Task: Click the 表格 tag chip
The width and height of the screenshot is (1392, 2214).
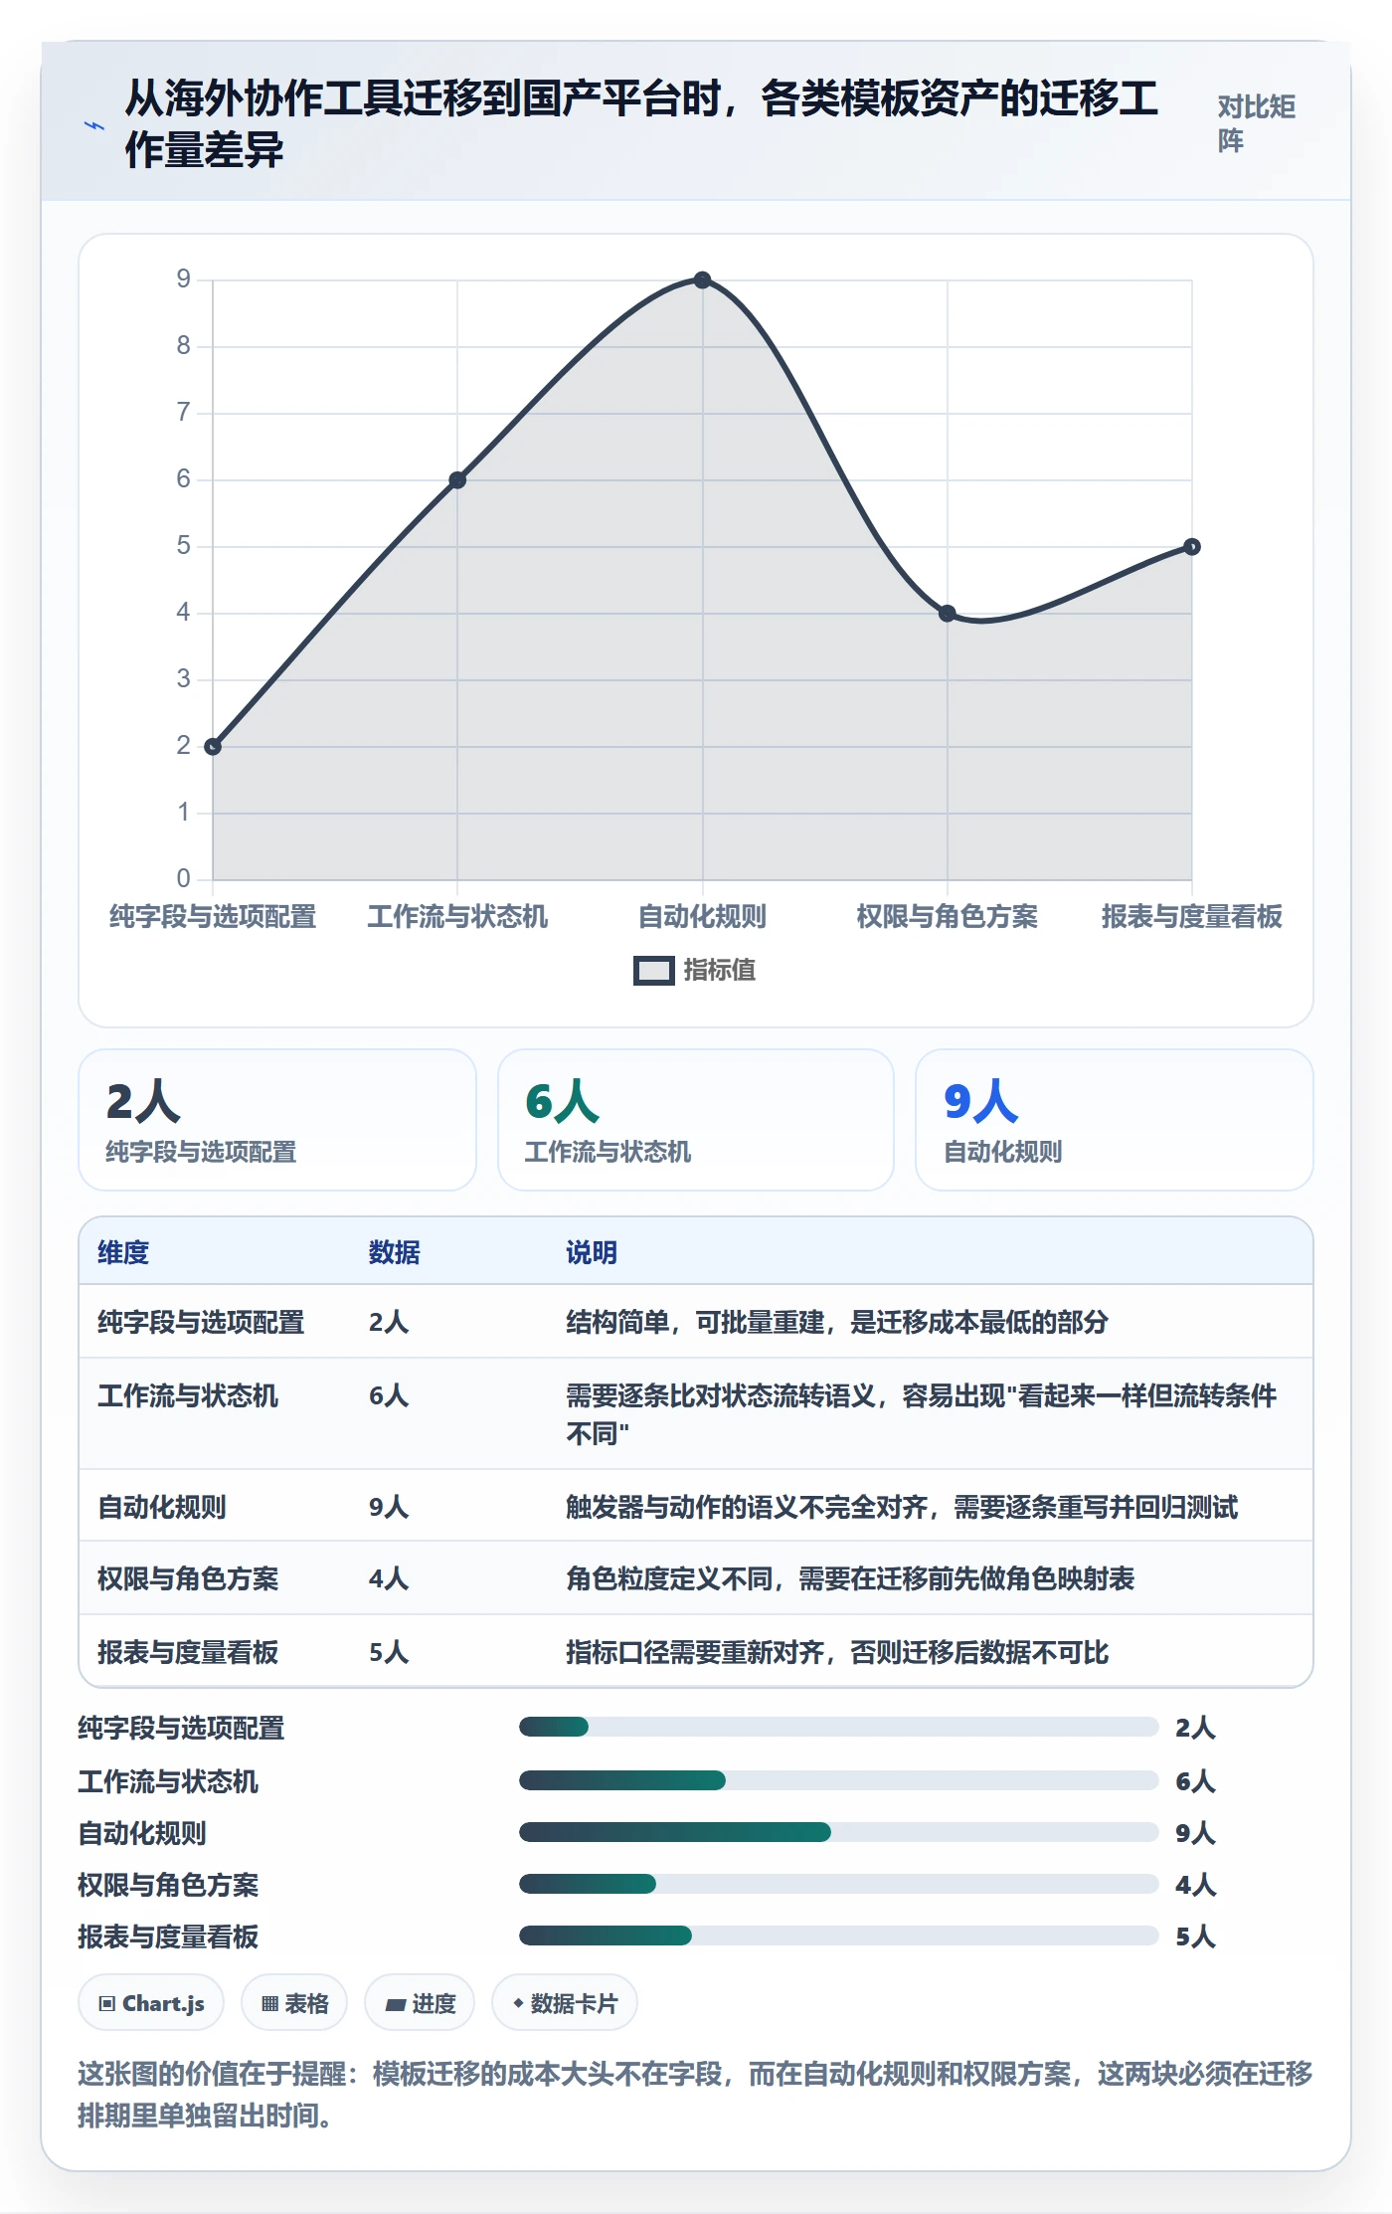Action: pos(294,2003)
